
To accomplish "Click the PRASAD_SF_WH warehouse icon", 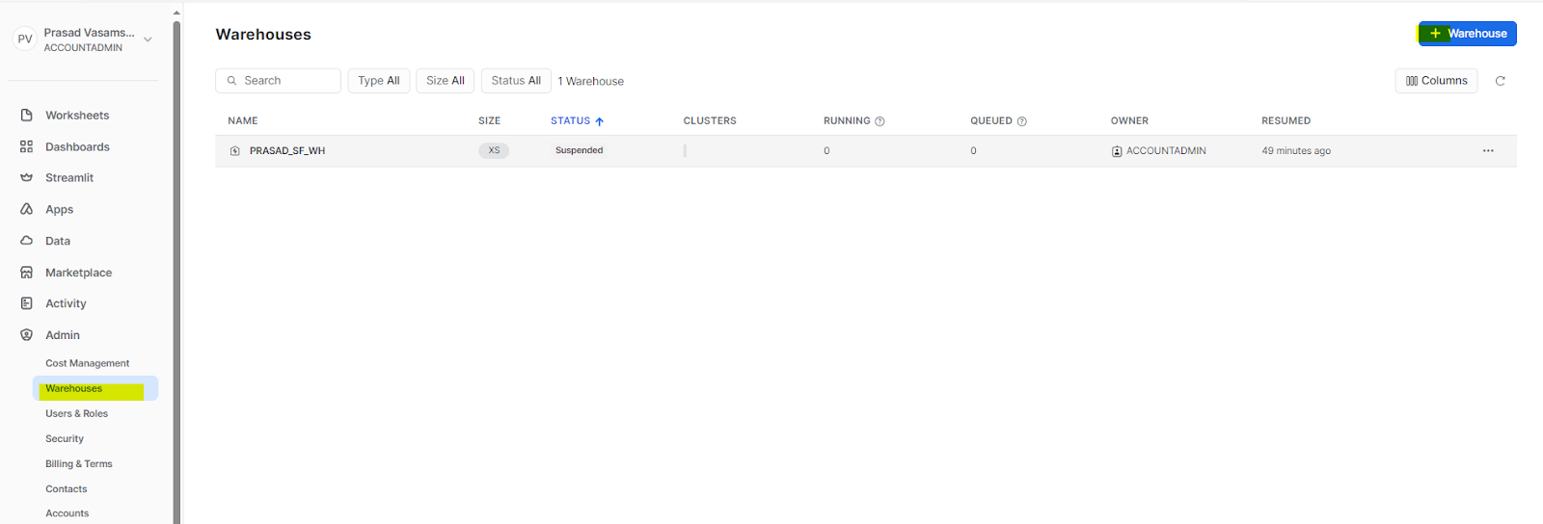I will pos(235,151).
